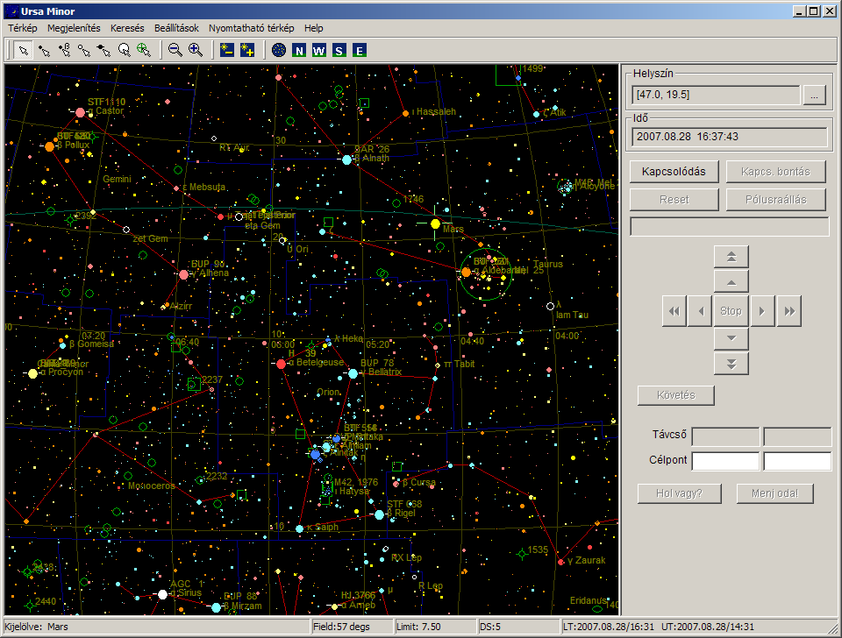Open the Beállítások menu

click(x=176, y=28)
